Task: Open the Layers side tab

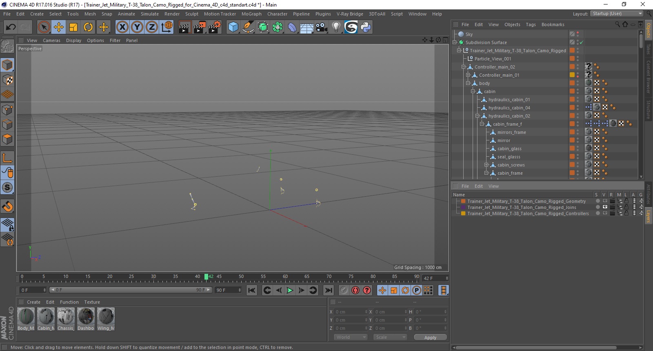Action: pyautogui.click(x=648, y=217)
